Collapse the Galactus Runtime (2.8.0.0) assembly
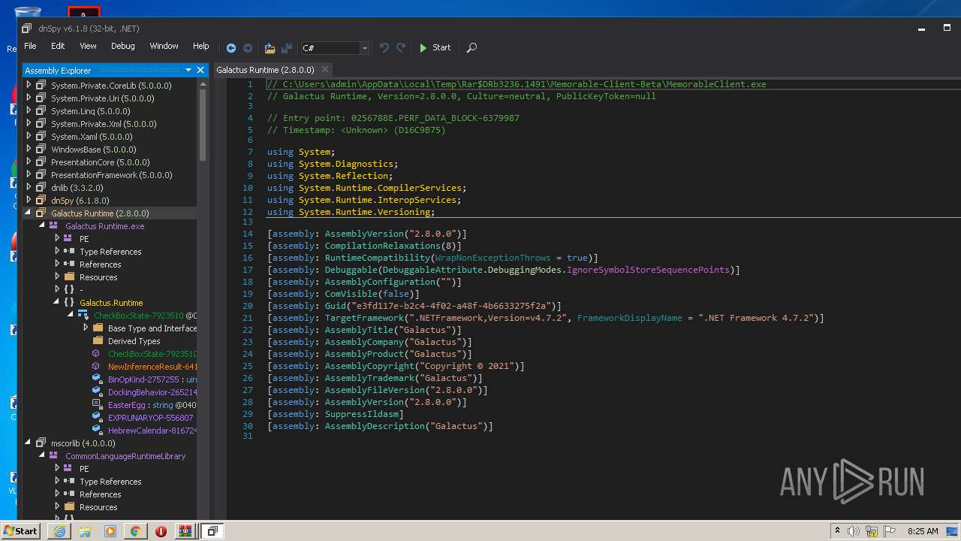The image size is (961, 541). tap(29, 213)
